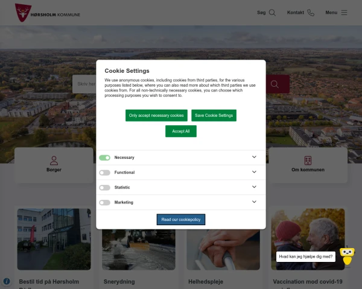The width and height of the screenshot is (362, 289).
Task: Click the Marketing category label
Action: click(x=124, y=202)
